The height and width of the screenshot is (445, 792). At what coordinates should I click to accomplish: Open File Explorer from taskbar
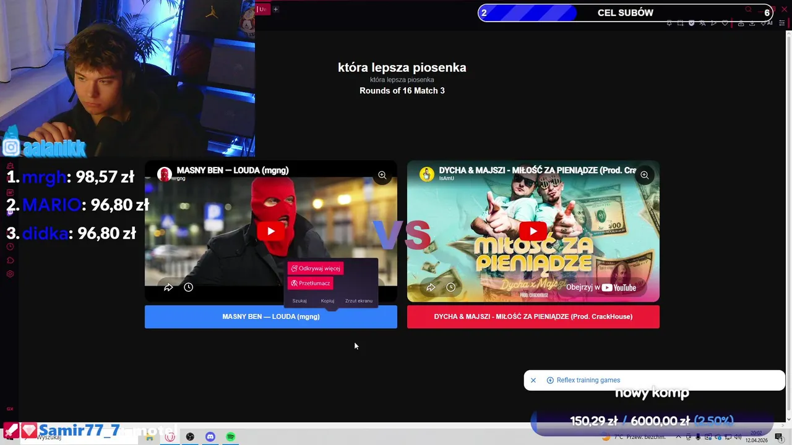pyautogui.click(x=150, y=437)
